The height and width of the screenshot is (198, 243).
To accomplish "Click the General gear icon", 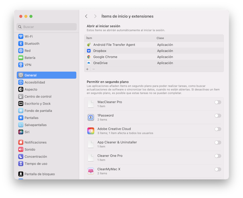I will pos(21,75).
